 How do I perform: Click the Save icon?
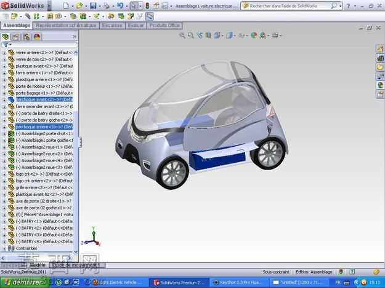[x=93, y=6]
